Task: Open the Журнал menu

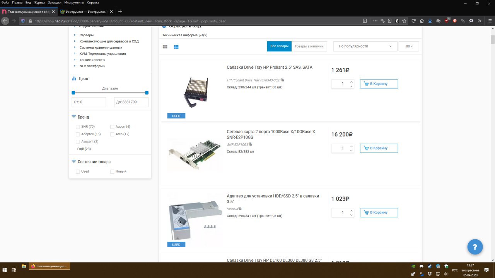Action: [39, 3]
